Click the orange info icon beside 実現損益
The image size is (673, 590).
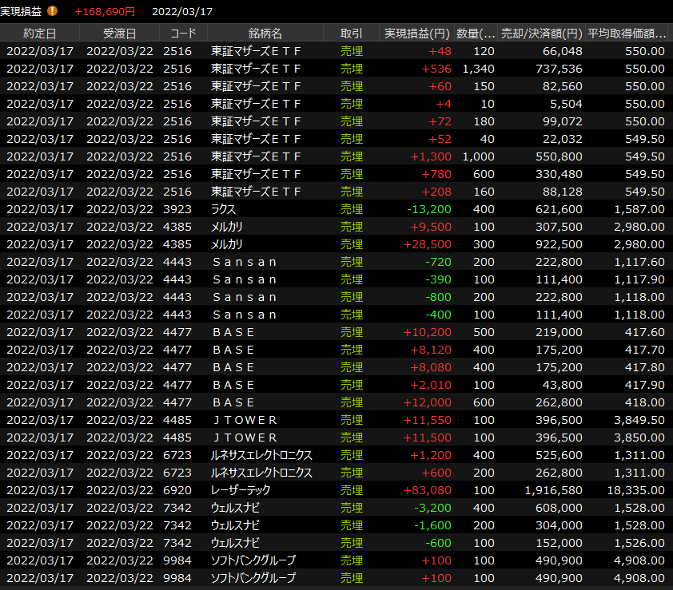(x=53, y=11)
